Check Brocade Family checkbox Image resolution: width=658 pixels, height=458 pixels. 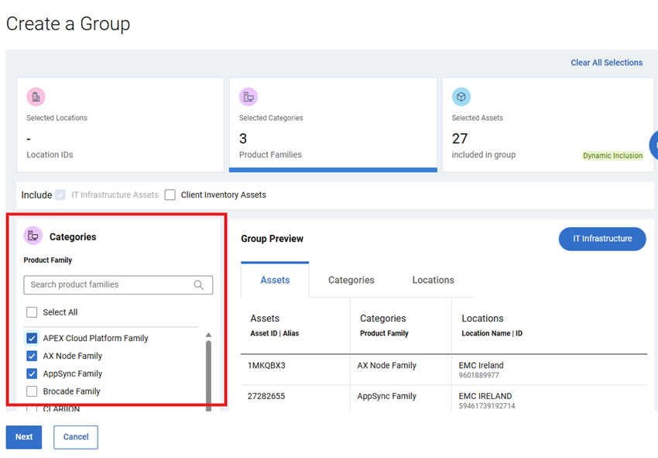pos(32,391)
